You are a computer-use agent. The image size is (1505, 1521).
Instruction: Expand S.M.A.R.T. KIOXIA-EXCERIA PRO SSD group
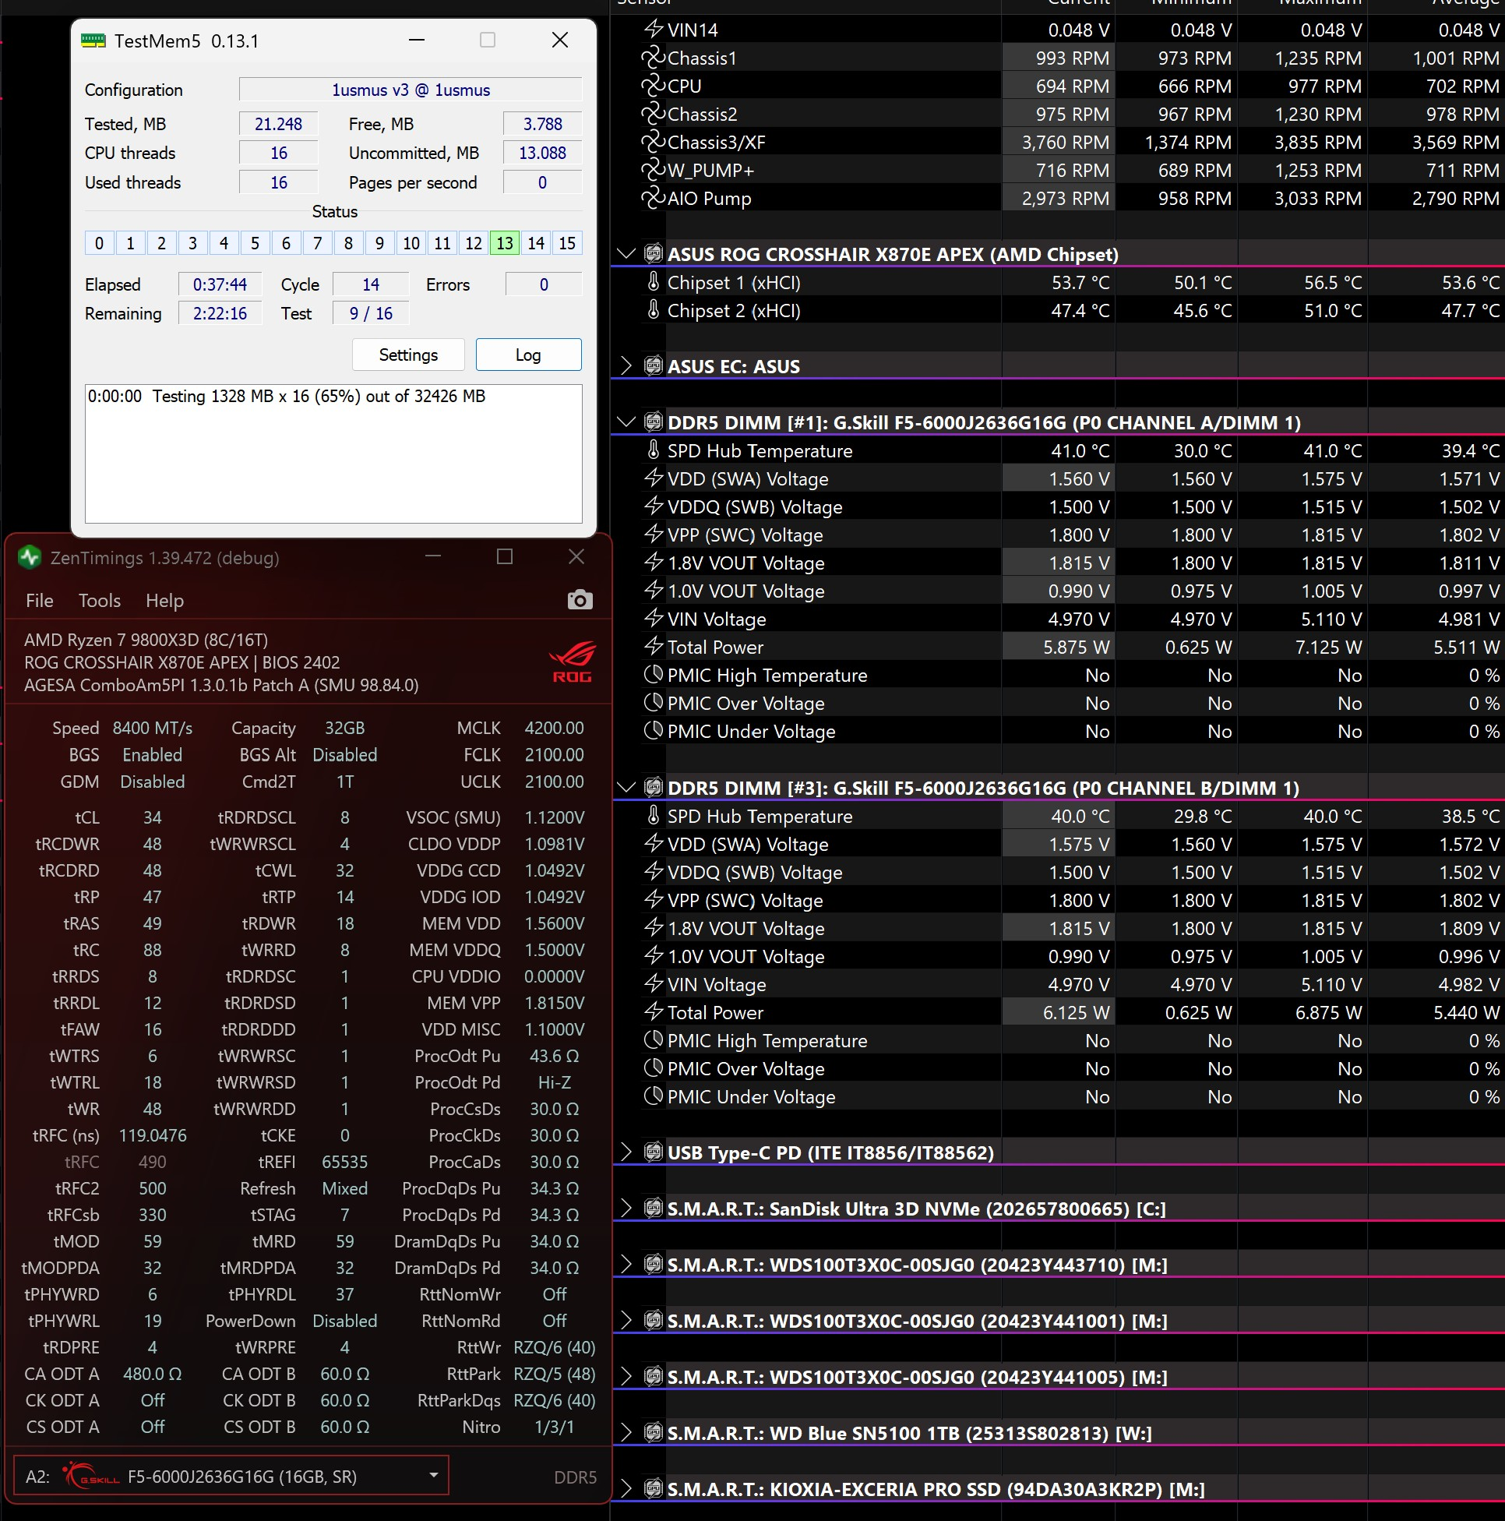pos(626,1489)
